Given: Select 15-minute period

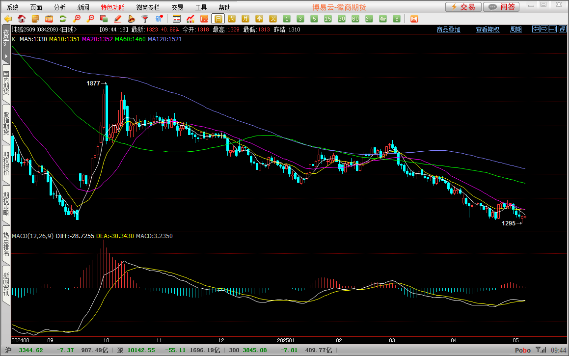Looking at the screenshot, I should [x=328, y=19].
